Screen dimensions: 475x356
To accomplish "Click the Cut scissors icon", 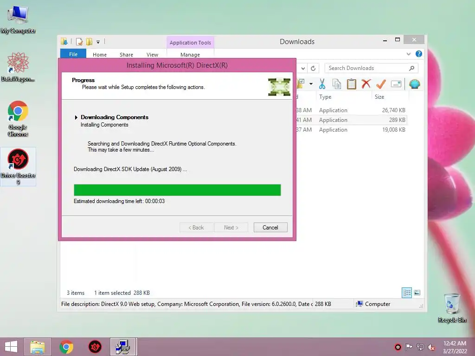I will coord(322,84).
